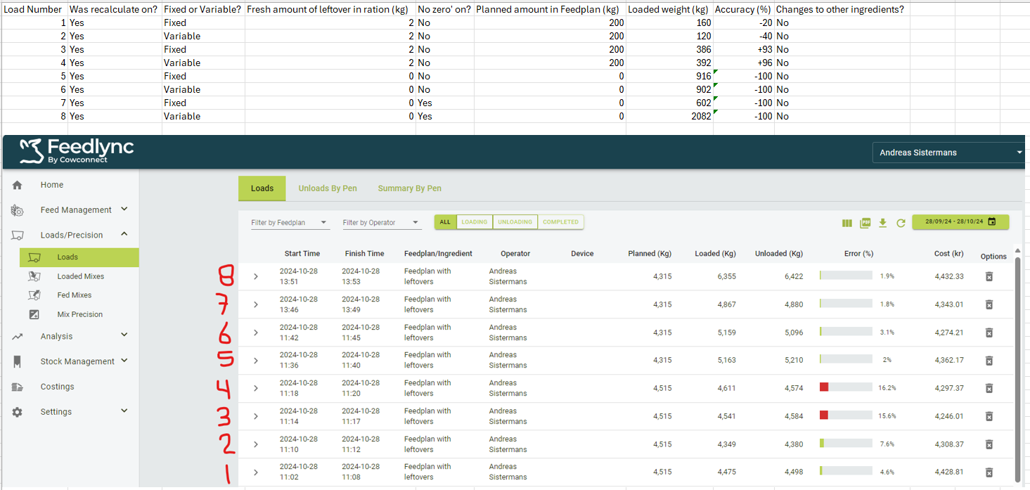Click the Feed Management sidebar icon
This screenshot has height=490, width=1030.
(x=18, y=210)
